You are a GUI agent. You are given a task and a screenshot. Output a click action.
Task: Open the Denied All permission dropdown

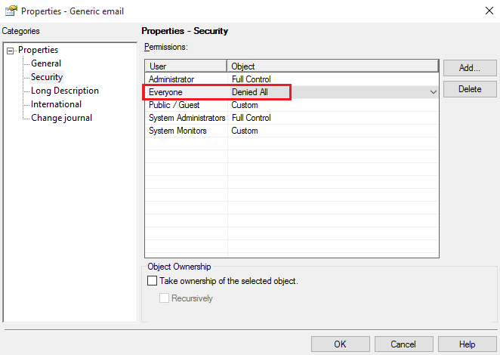click(x=433, y=92)
